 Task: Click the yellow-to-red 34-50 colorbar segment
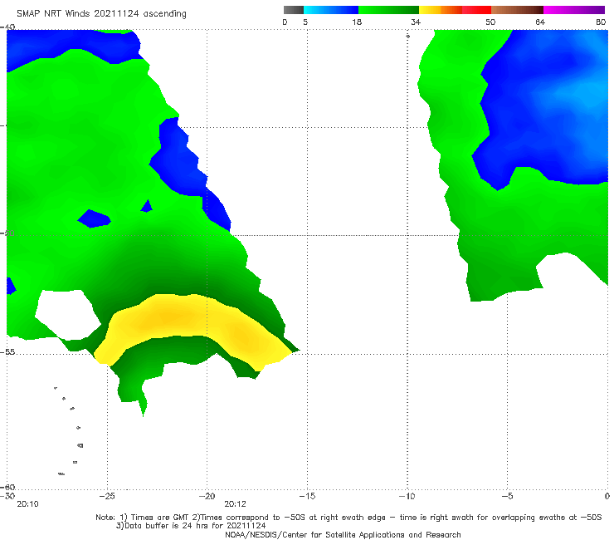pos(455,10)
